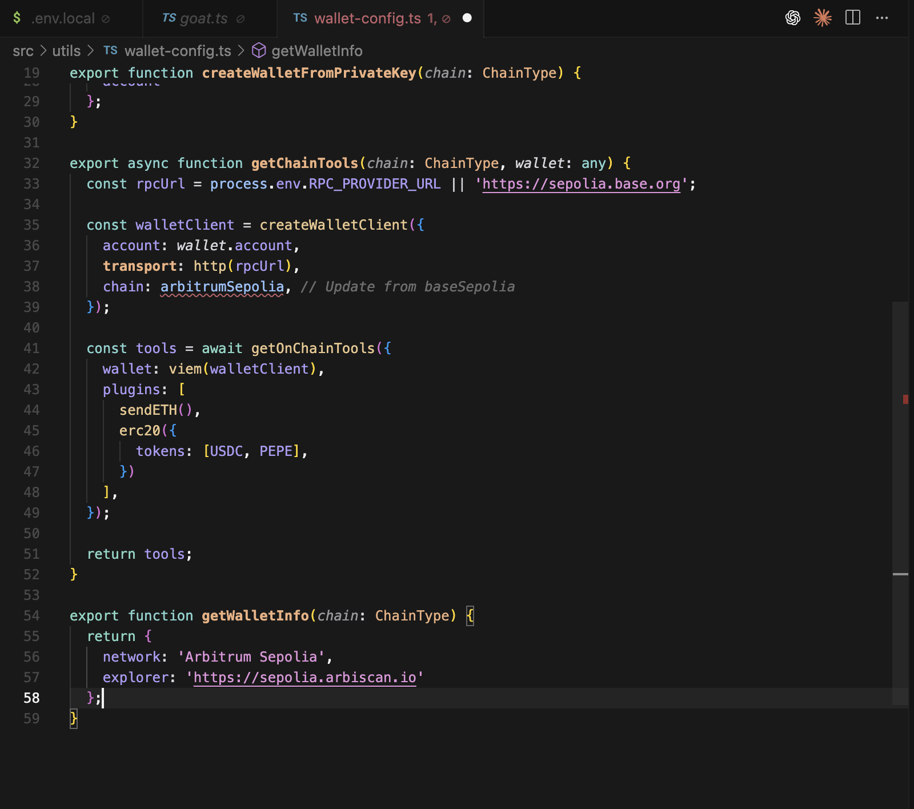Open the https://sepolia.base.org link

click(x=581, y=184)
